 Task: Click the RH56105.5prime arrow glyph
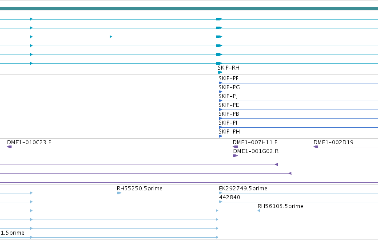259,211
